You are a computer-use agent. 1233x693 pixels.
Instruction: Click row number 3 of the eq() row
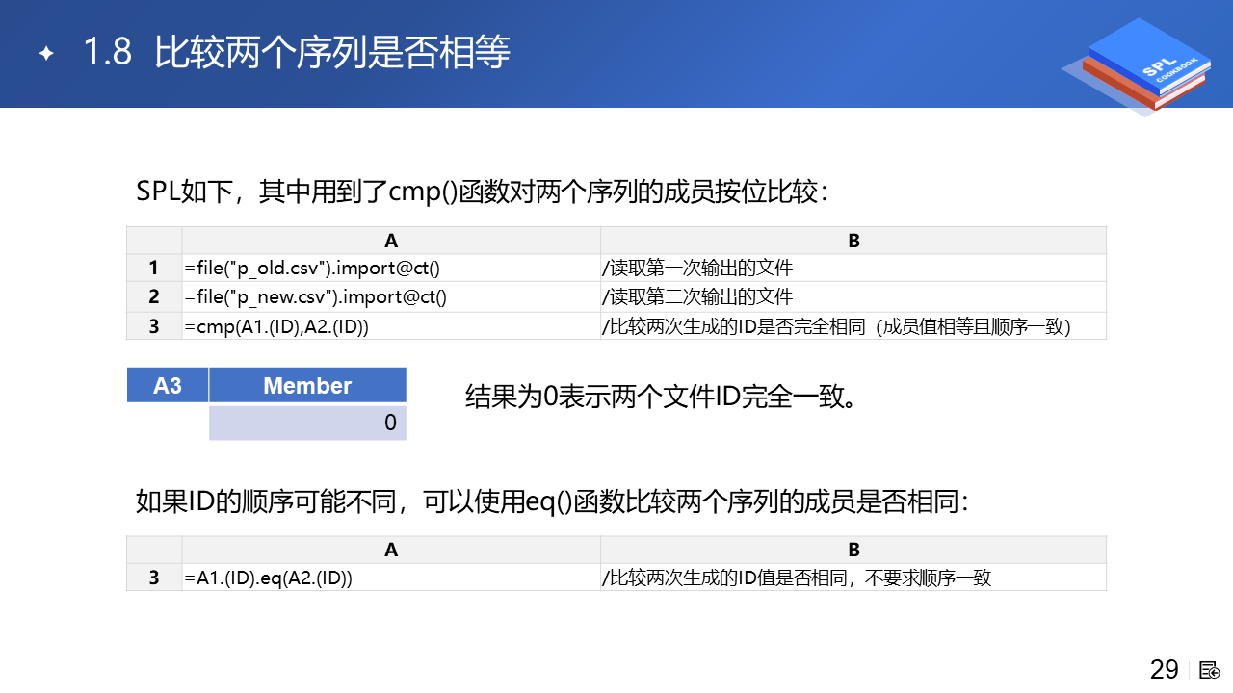point(154,577)
